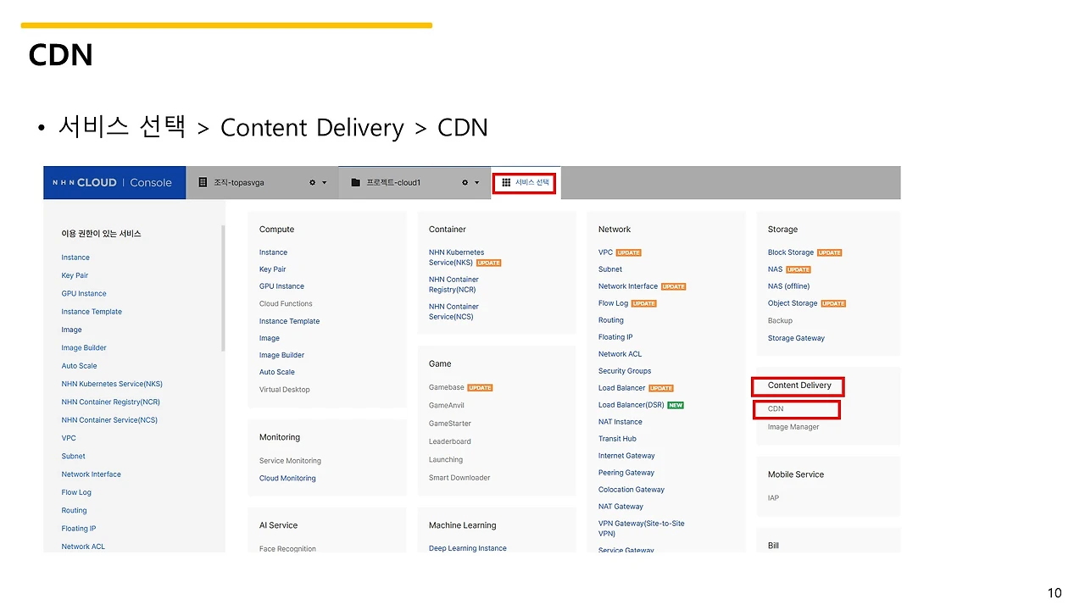Open VPN Gateway(Site-to-Site VPN) in Network
Image resolution: width=1085 pixels, height=610 pixels.
641,529
